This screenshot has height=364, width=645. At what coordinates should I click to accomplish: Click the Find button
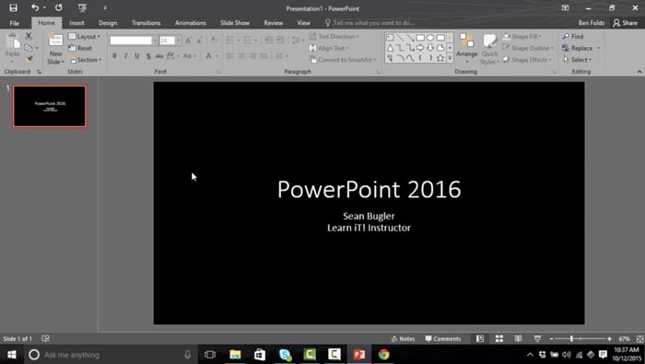tap(572, 37)
